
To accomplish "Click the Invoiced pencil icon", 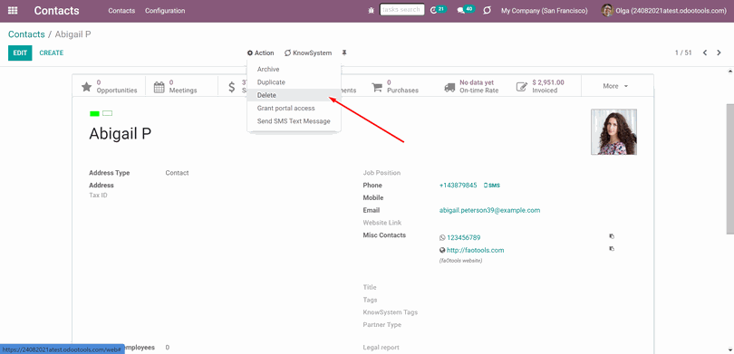I will 521,87.
